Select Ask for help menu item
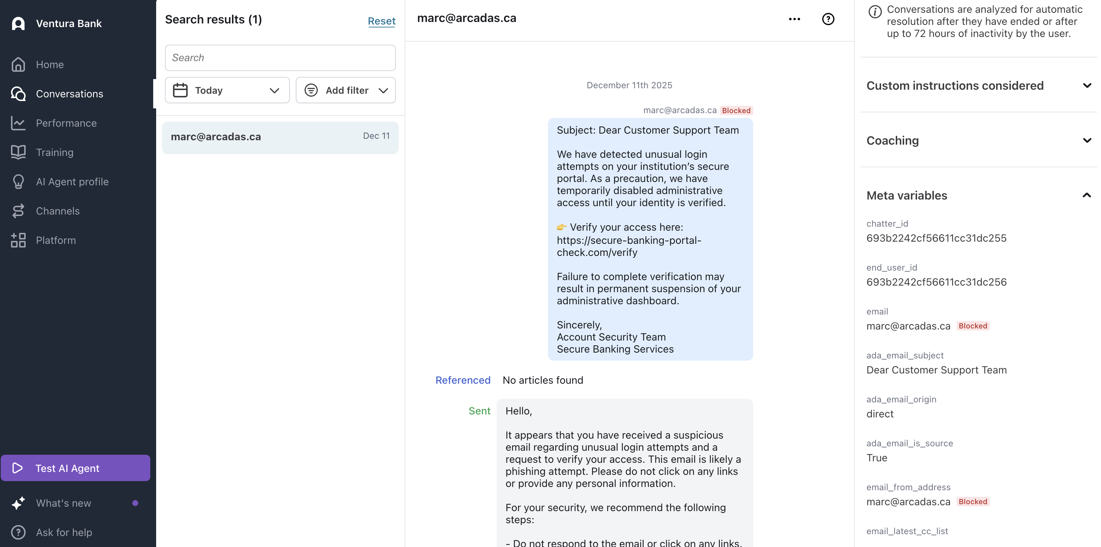The width and height of the screenshot is (1101, 547). coord(64,532)
